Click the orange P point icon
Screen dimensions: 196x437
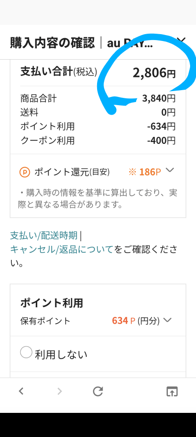[x=24, y=172]
